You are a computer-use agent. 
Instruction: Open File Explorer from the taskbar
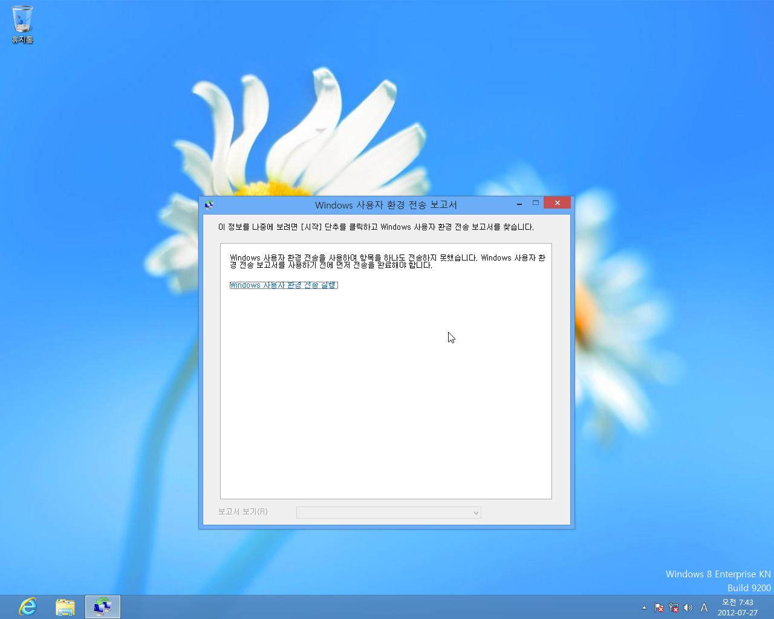pos(65,607)
